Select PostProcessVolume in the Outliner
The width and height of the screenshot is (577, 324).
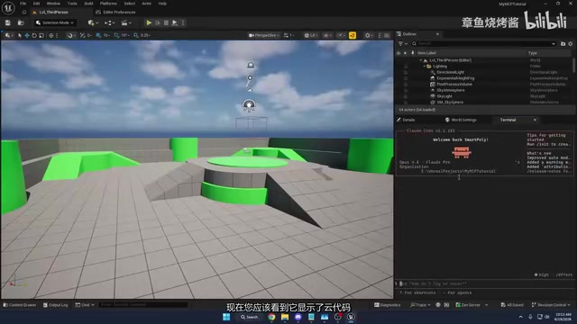point(454,85)
